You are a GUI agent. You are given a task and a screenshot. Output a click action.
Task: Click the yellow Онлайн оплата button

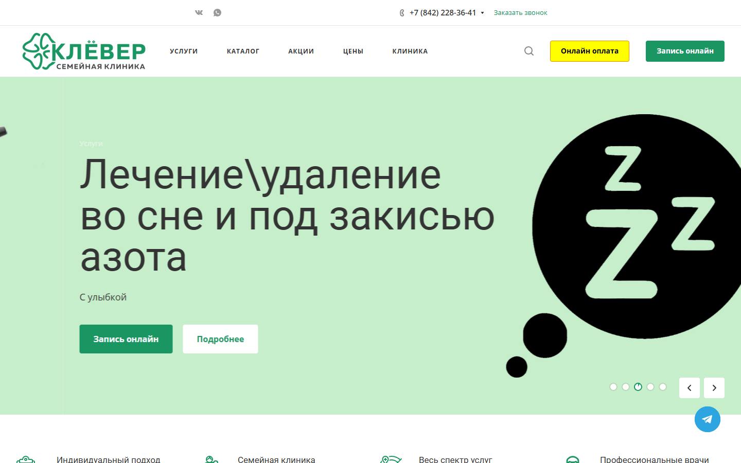[x=590, y=51]
